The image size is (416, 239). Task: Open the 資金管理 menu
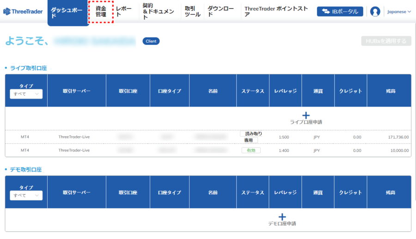click(101, 12)
